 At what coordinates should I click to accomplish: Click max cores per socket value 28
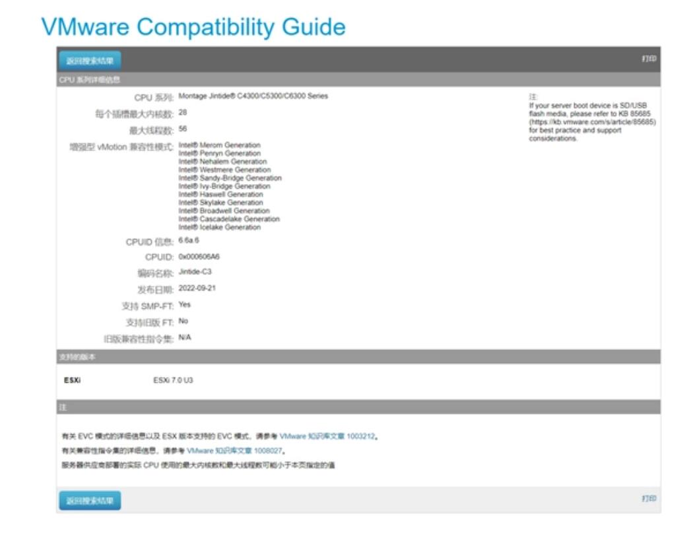click(183, 112)
